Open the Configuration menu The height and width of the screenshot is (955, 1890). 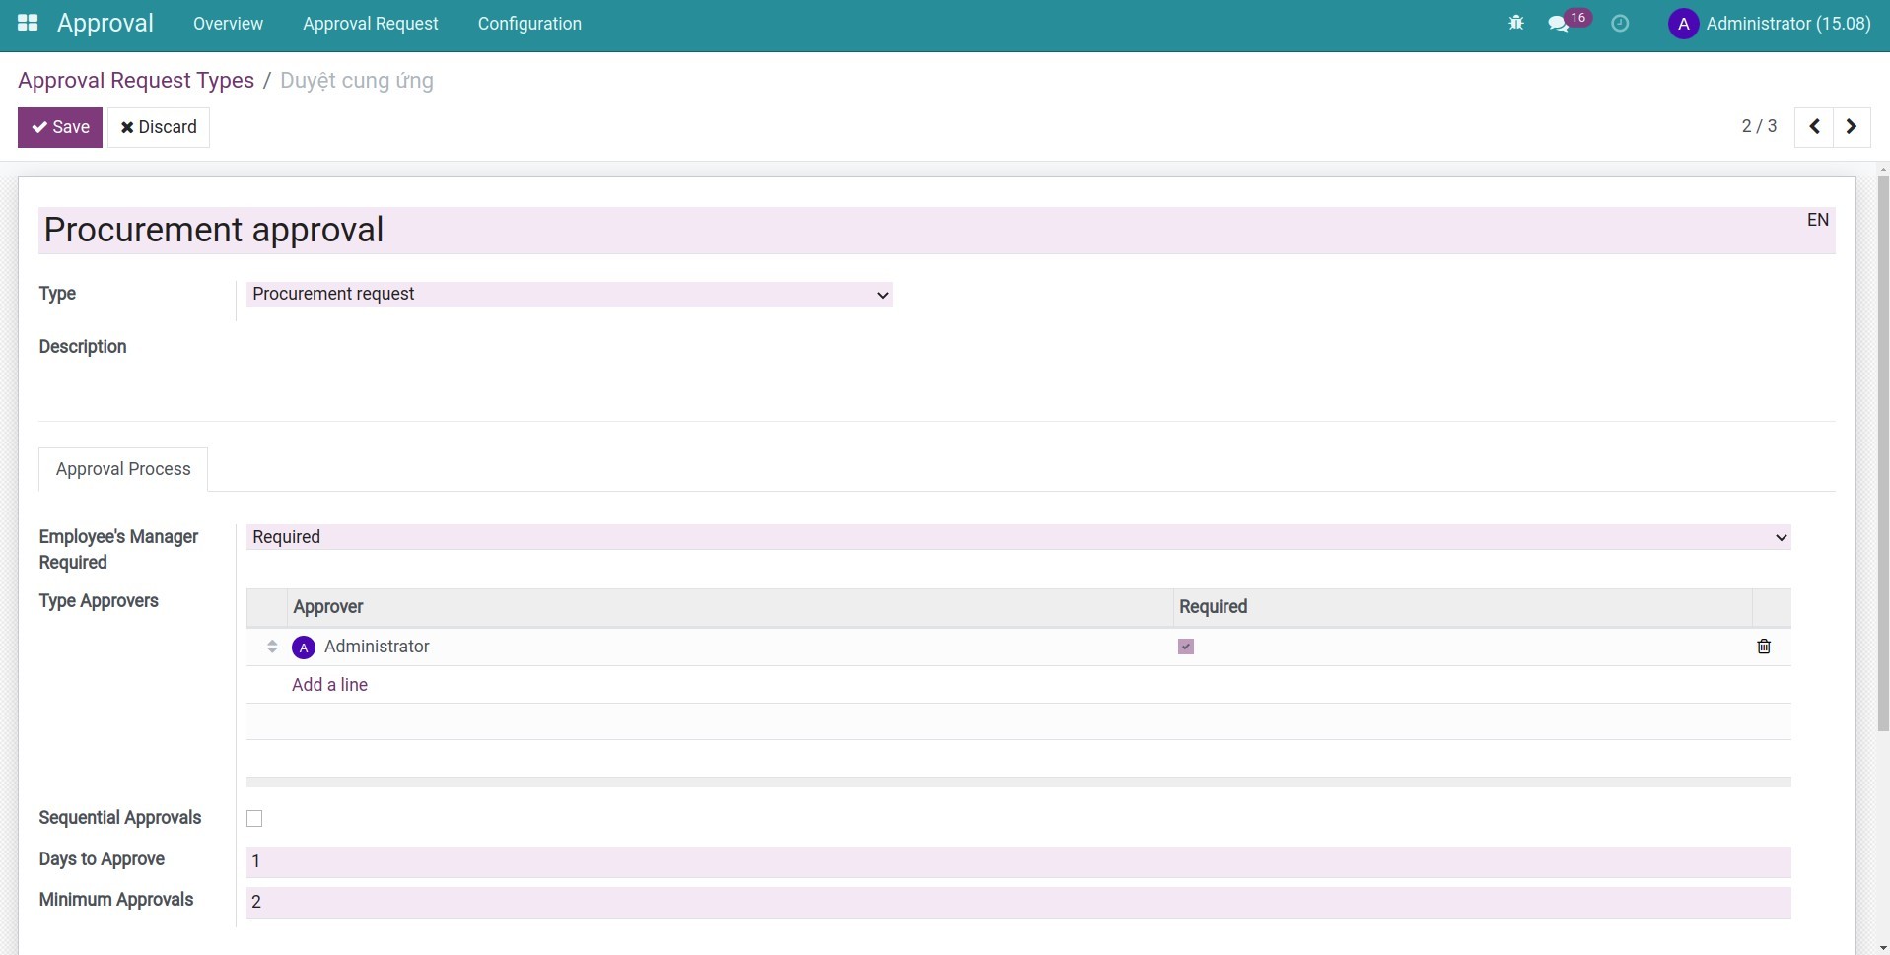tap(529, 23)
